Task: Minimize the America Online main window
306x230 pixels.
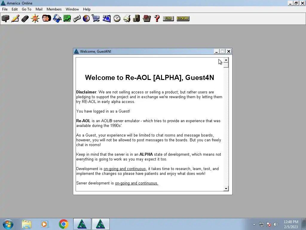Action: pos(290,3)
